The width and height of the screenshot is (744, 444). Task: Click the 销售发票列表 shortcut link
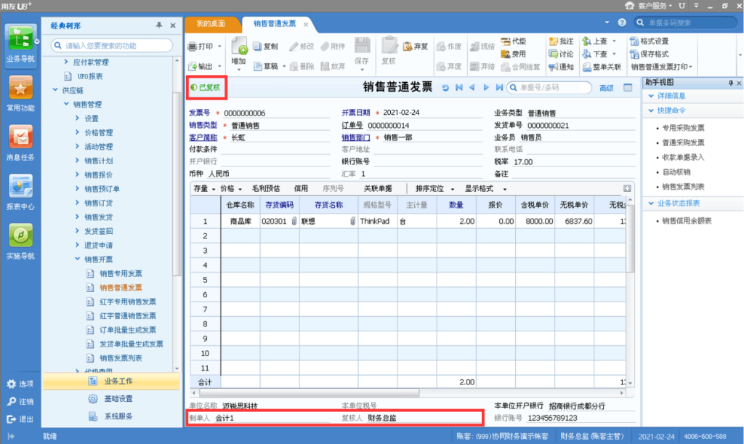[x=683, y=187]
